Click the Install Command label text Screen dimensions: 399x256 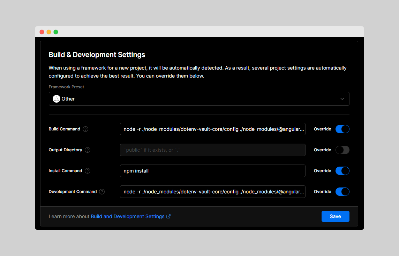coord(66,171)
